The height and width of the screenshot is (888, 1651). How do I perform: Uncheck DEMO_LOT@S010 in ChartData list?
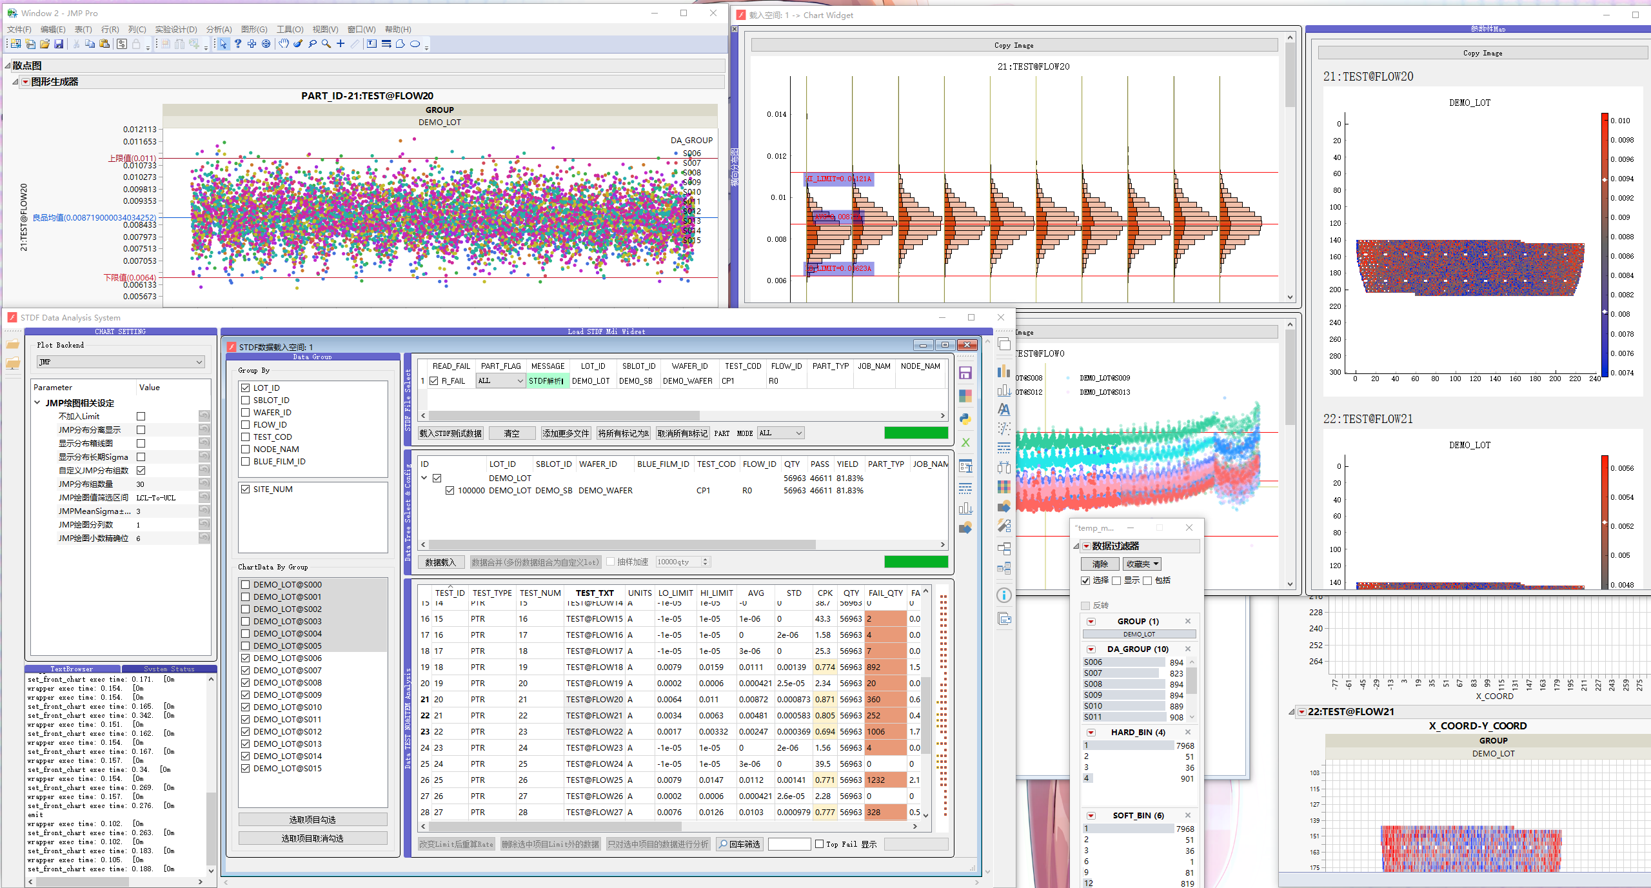[x=246, y=707]
